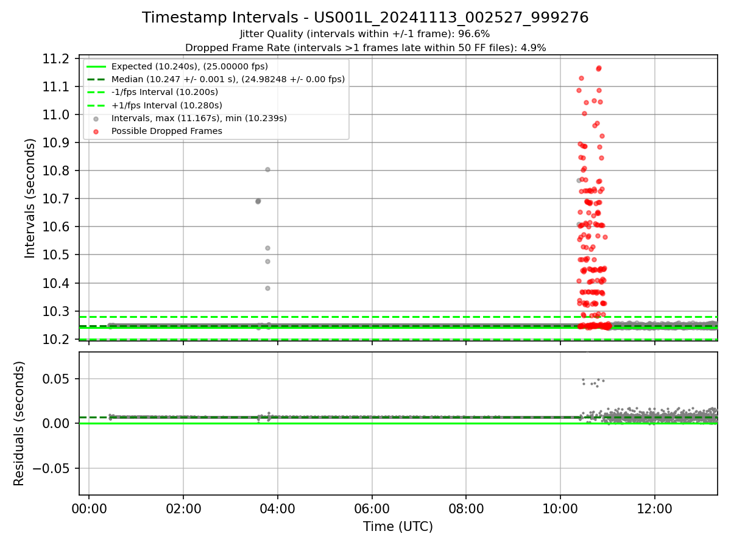Screen dimensions: 731x548
Task: Click the 'Residuals (seconds)' y-axis label
Action: [x=19, y=423]
